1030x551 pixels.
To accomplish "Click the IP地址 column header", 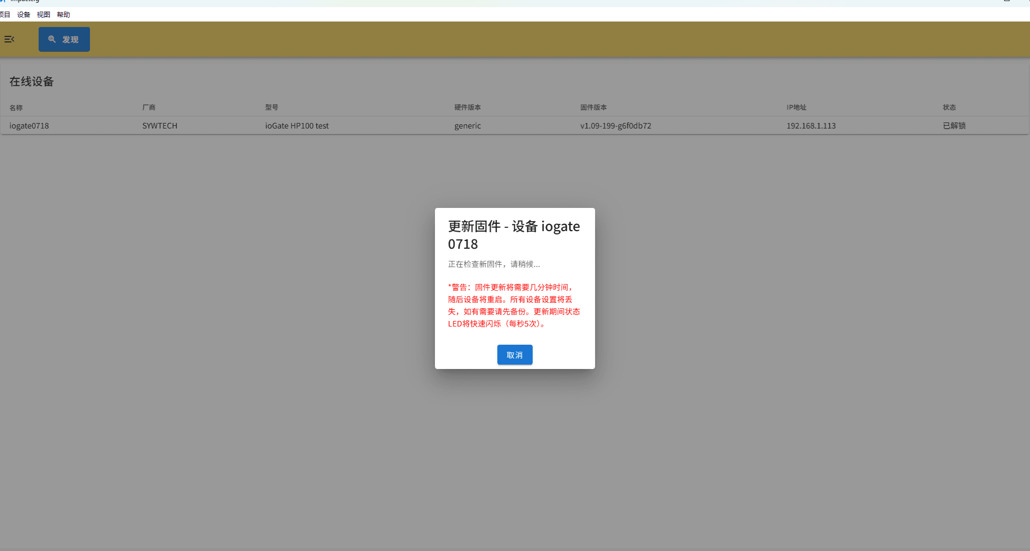I will tap(796, 108).
